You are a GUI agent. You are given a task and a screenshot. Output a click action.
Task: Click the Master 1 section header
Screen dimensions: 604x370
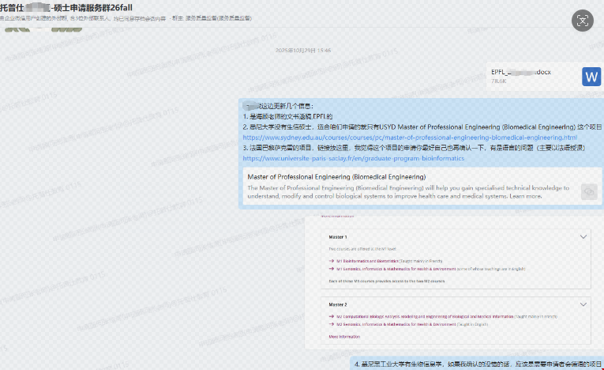click(x=338, y=237)
